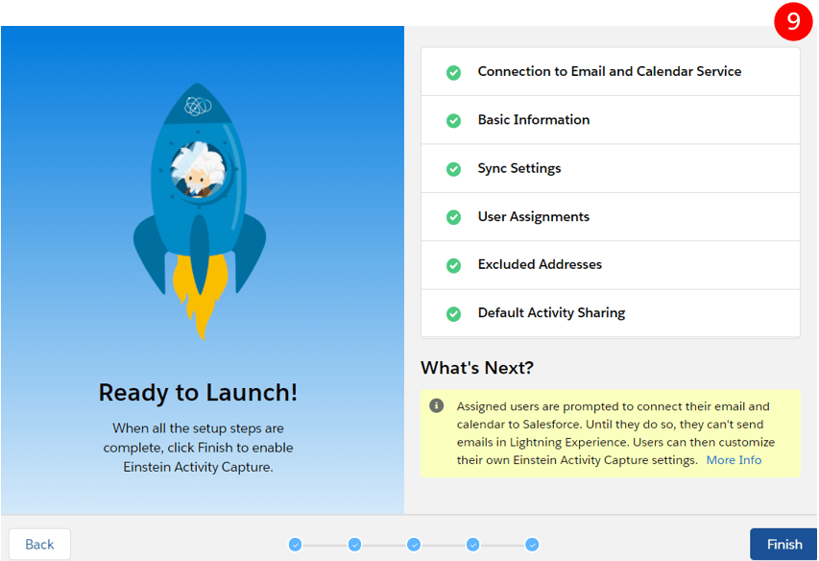Click the third progress step dot
This screenshot has width=819, height=561.
414,545
